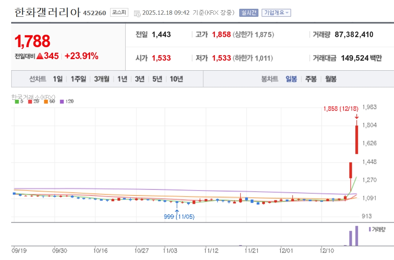The height and width of the screenshot is (260, 394).
Task: Click the 한화갤러리아 stock name title
Action: click(47, 12)
